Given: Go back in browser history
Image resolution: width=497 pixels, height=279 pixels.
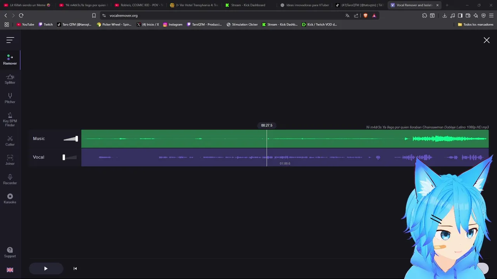Looking at the screenshot, I should click(5, 15).
